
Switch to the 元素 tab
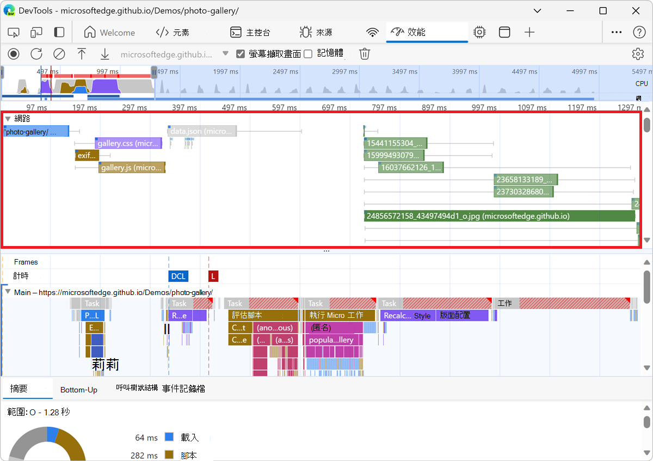[x=173, y=32]
